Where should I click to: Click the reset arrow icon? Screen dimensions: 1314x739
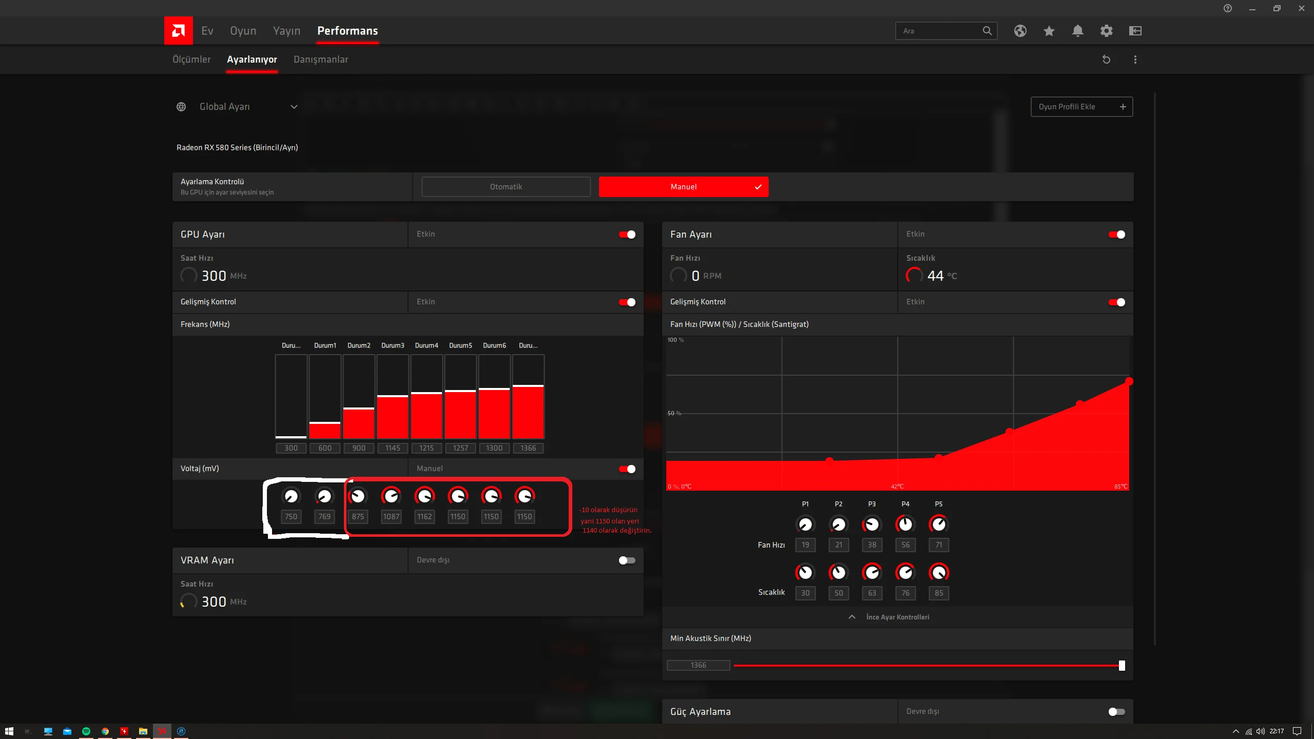coord(1106,60)
